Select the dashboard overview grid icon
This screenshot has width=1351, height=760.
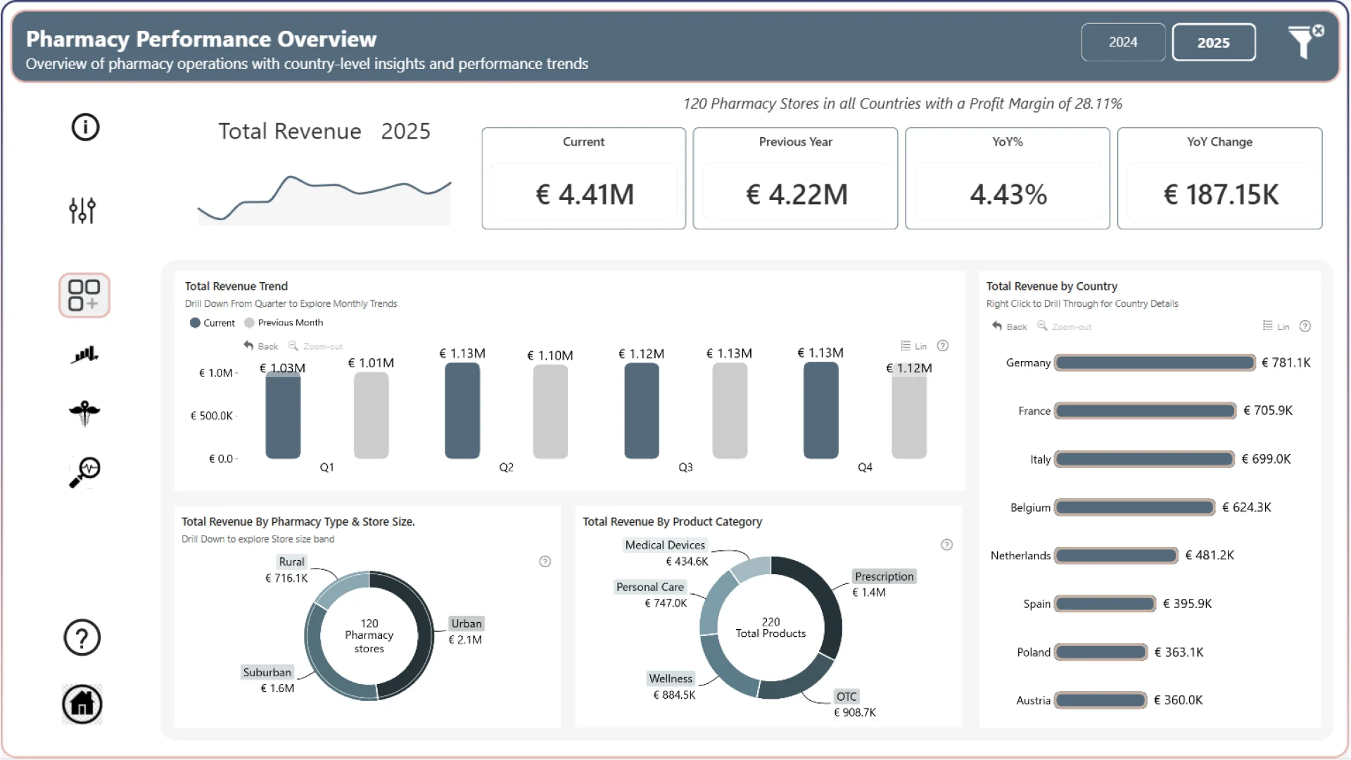pos(84,295)
